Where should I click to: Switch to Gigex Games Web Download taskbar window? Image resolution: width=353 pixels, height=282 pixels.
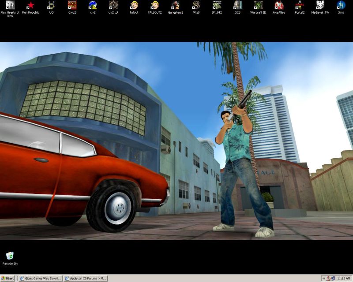[x=40, y=278]
